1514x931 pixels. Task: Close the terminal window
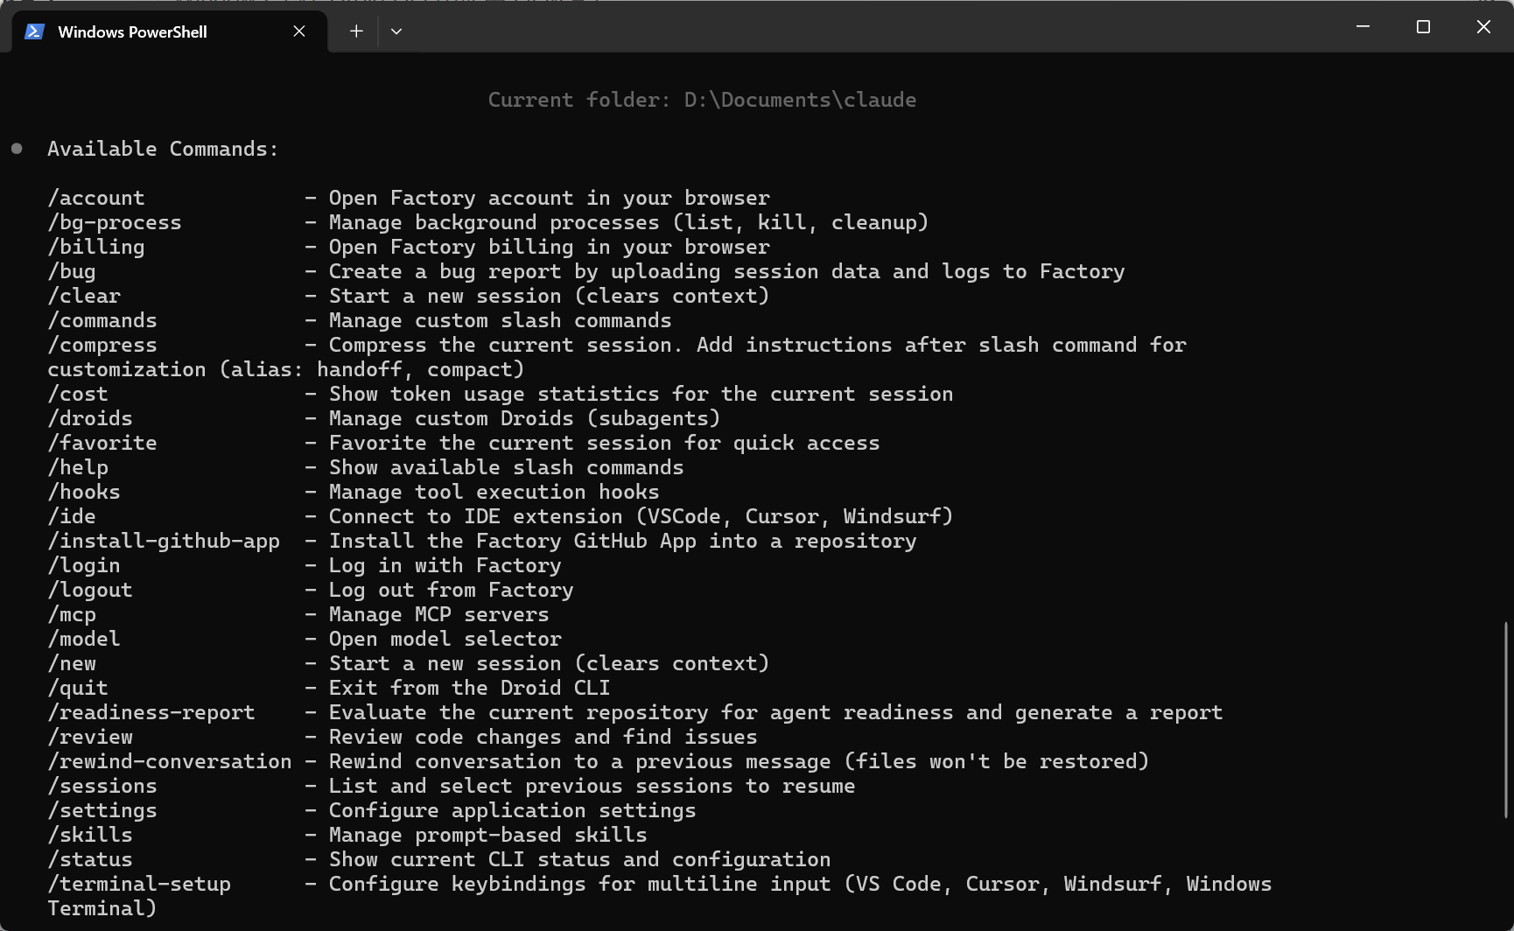[x=1483, y=27]
